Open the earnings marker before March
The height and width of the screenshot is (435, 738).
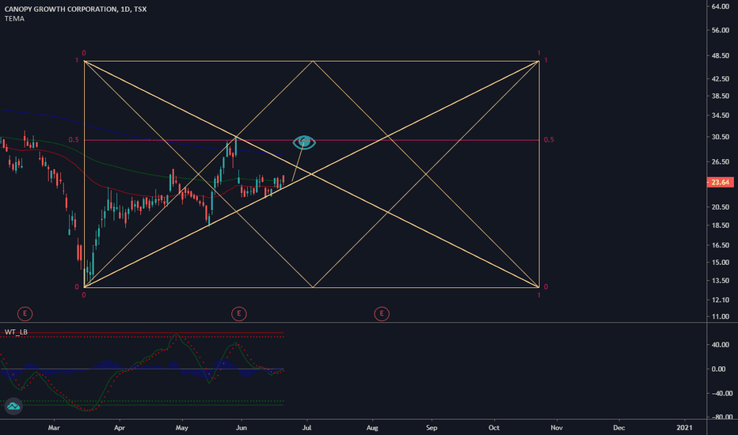(25, 314)
